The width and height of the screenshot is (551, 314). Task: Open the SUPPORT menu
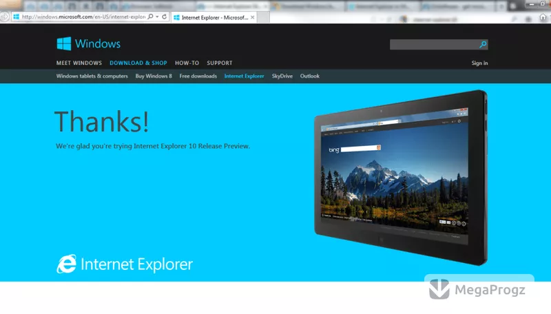coord(220,63)
